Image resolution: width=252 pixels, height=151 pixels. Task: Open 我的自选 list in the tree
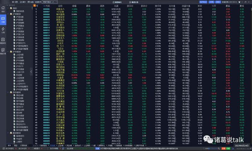pyautogui.click(x=20, y=11)
